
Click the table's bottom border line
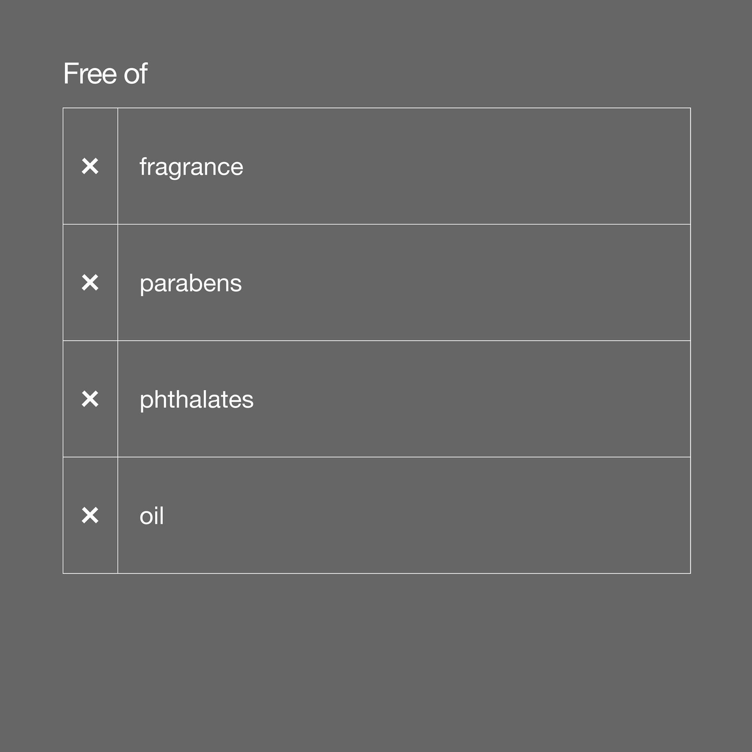point(389,573)
